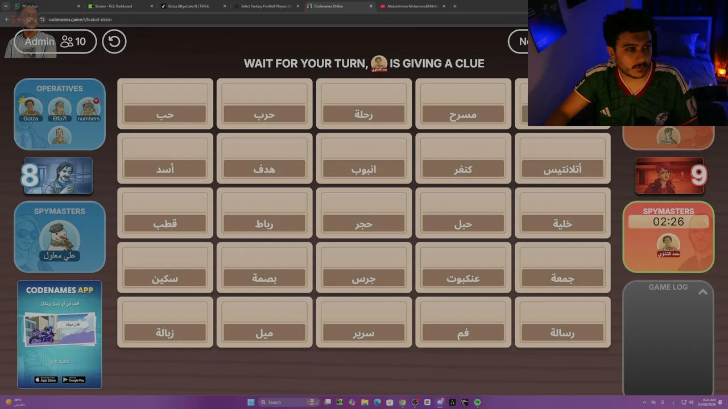
Task: Open the weather widget on the taskbar
Action: click(x=16, y=402)
